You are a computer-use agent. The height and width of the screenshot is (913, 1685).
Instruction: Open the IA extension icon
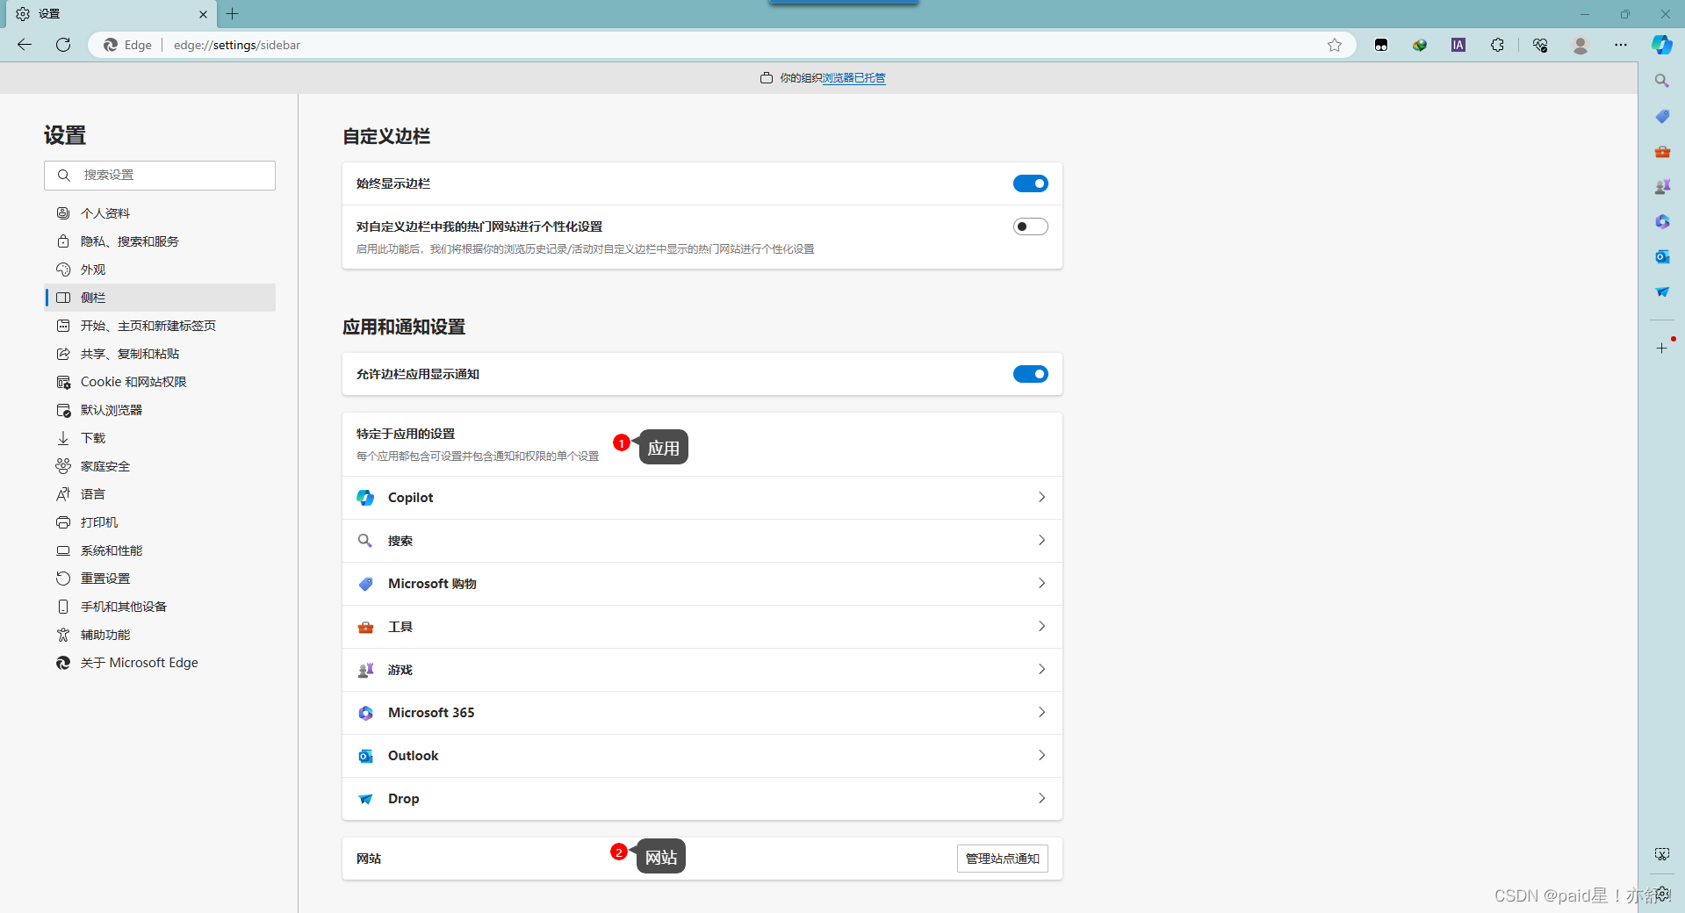[x=1458, y=45]
